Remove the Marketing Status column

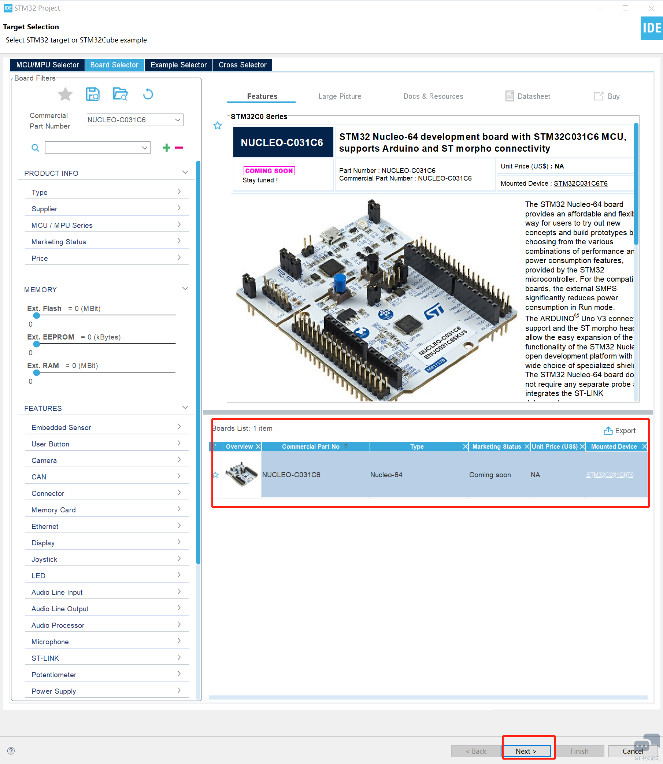527,446
